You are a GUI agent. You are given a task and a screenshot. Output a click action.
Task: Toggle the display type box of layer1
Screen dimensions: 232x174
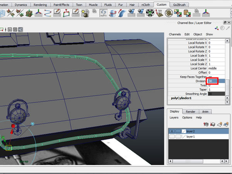coord(178,136)
